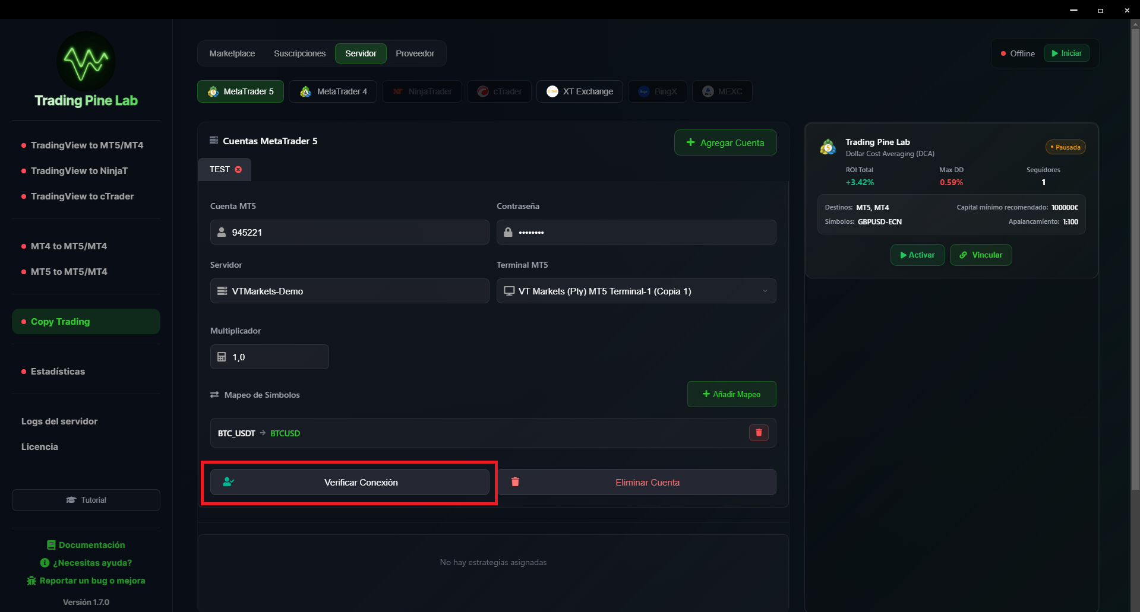Add an account with Agregar Cuenta
This screenshot has width=1140, height=612.
coord(725,143)
